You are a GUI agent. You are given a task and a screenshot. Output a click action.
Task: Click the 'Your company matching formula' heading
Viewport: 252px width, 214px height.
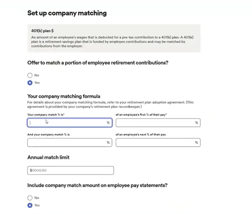click(x=64, y=96)
